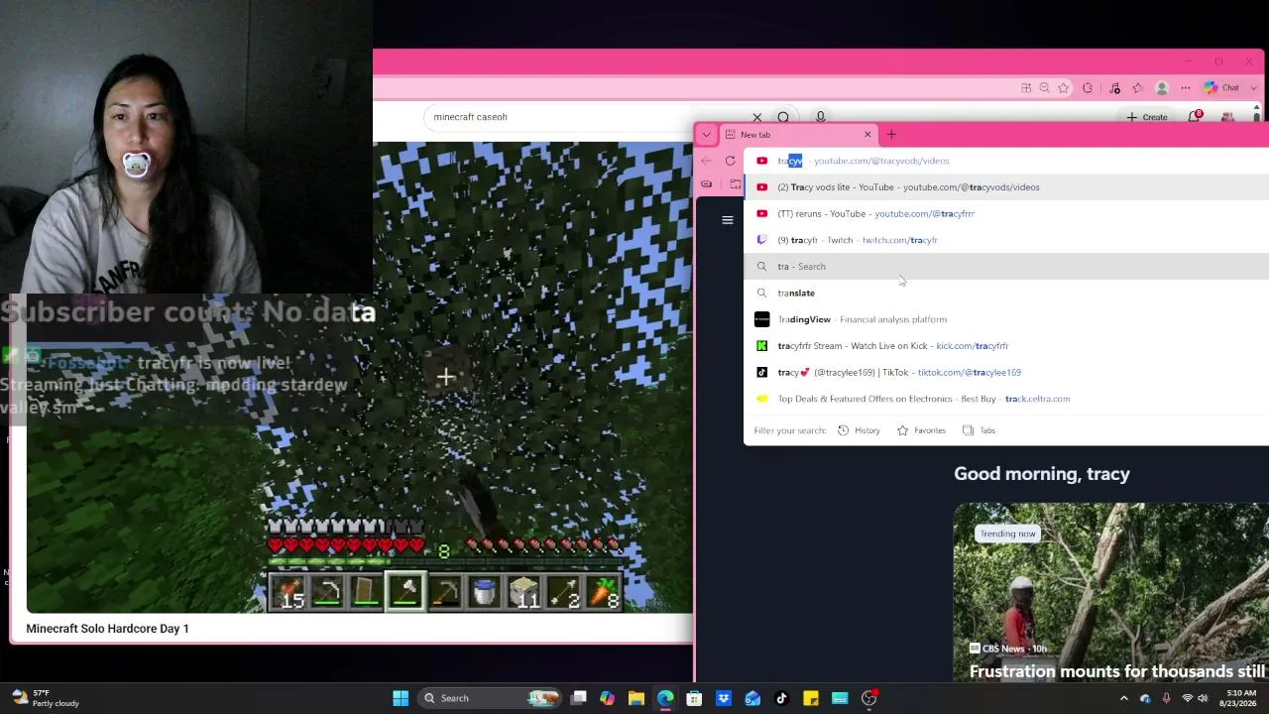Clear the YouTube search query
Viewport: 1269px width, 714px height.
point(757,118)
